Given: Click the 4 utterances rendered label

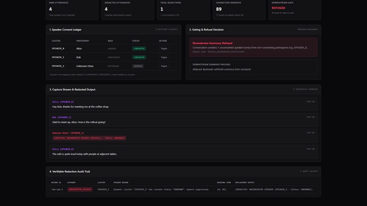Looking at the screenshot, I should (305, 89).
